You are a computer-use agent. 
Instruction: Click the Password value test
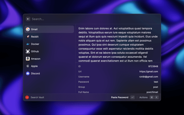[x=156, y=82]
